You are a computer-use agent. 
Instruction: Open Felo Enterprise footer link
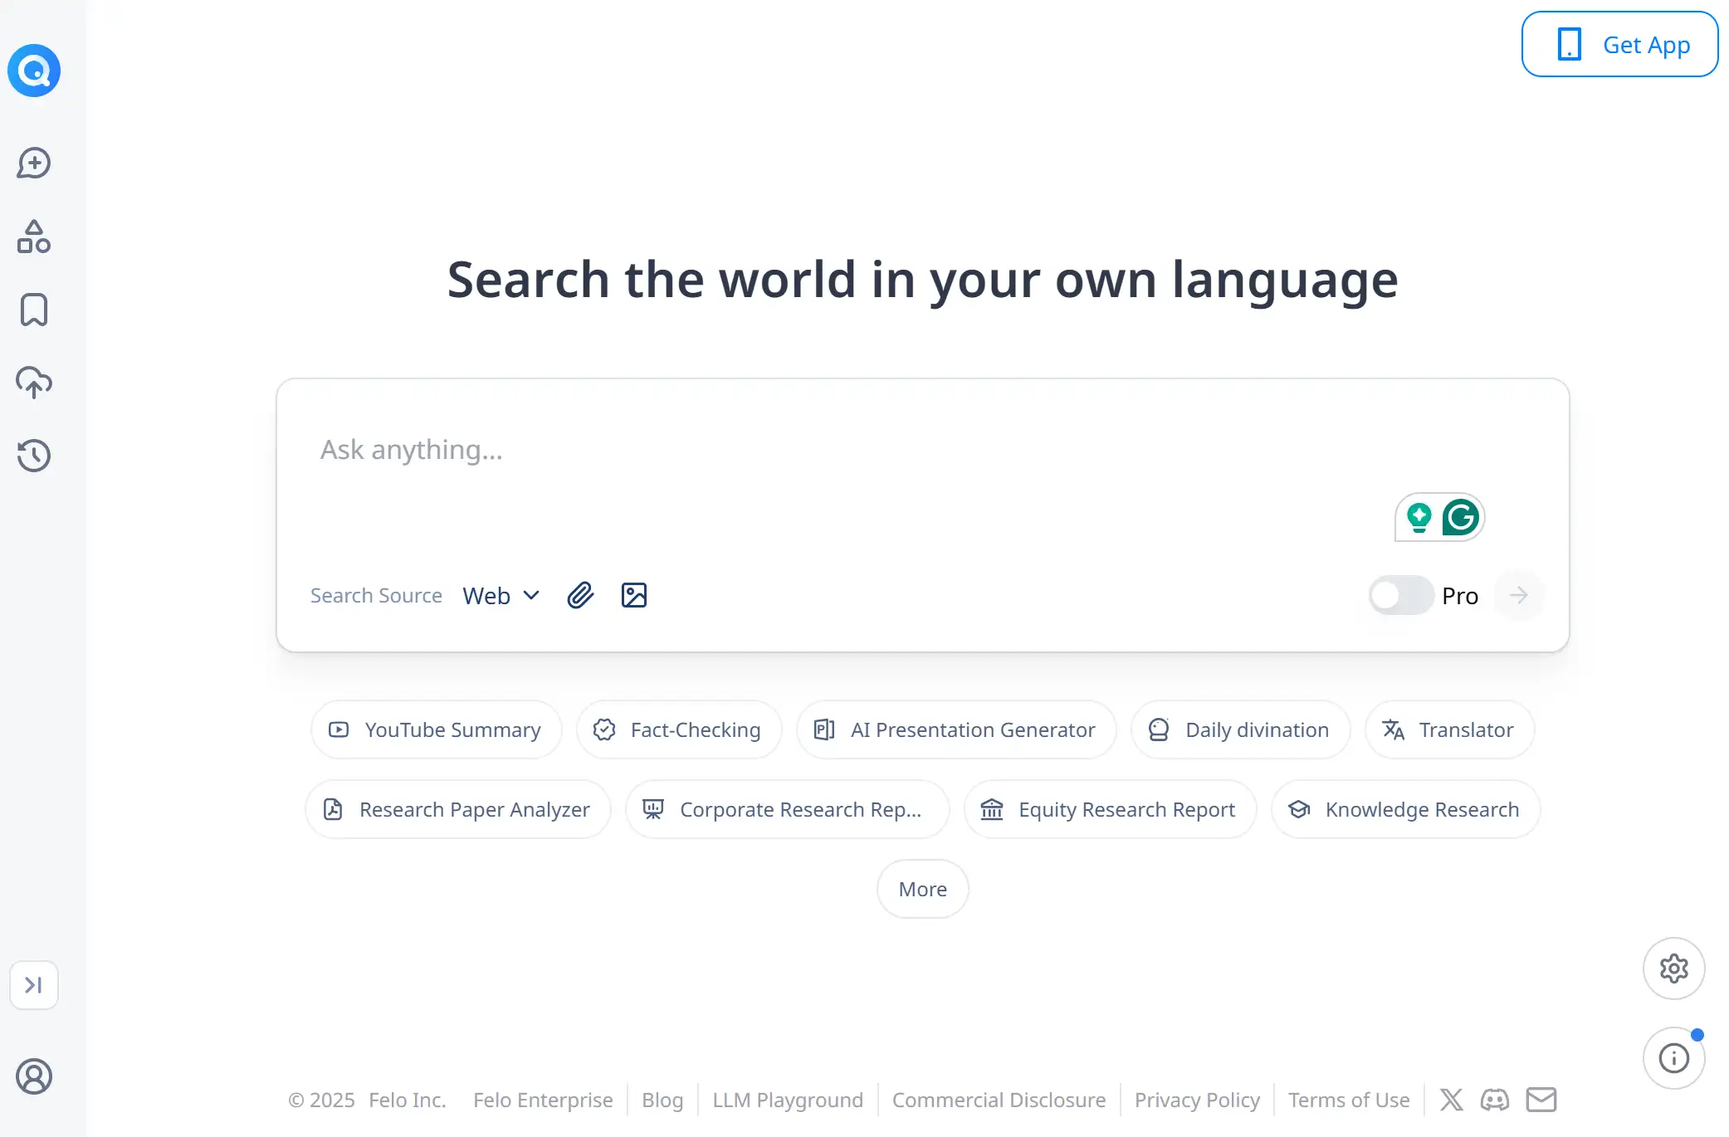point(543,1100)
